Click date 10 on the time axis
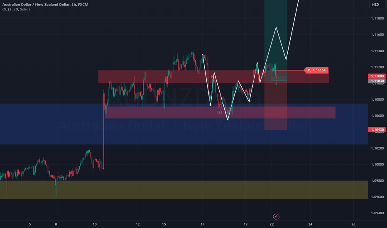Image resolution: width=387 pixels, height=228 pixels. (x=95, y=224)
